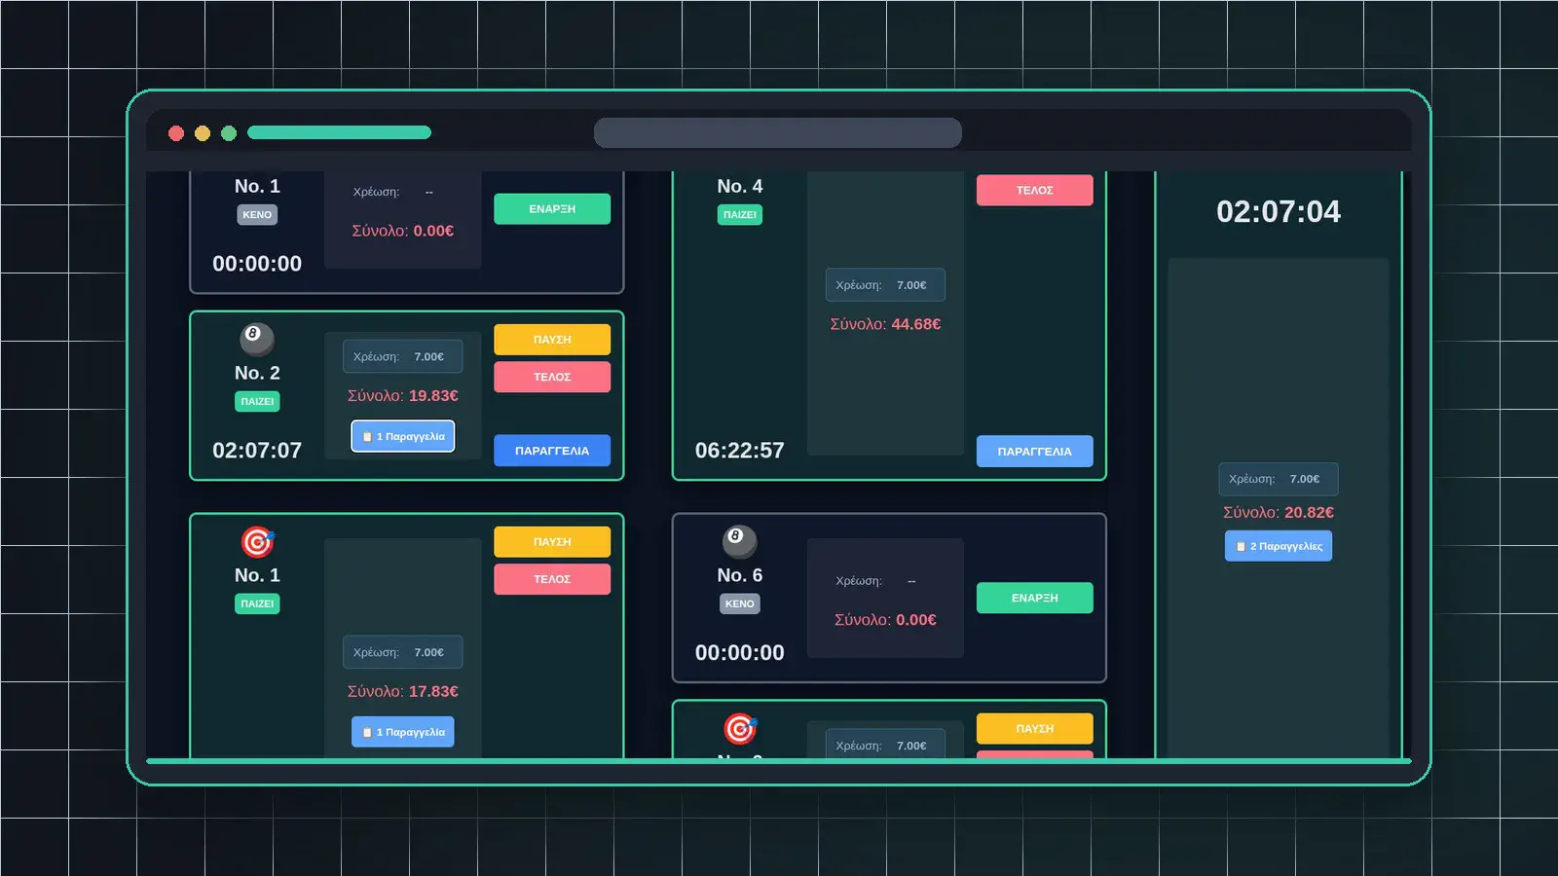The image size is (1558, 876).
Task: Click the Χρέωση 7.00€ field beside the bottom ΠΑΥΣΗ
Action: pyautogui.click(x=885, y=745)
